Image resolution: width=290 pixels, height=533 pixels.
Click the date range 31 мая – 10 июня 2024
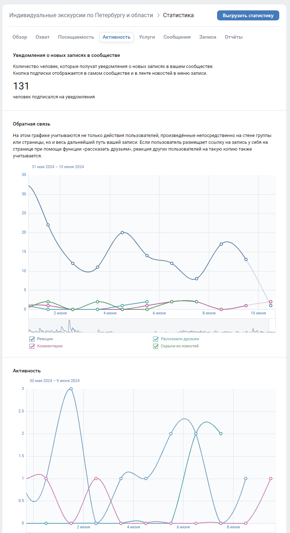click(58, 167)
